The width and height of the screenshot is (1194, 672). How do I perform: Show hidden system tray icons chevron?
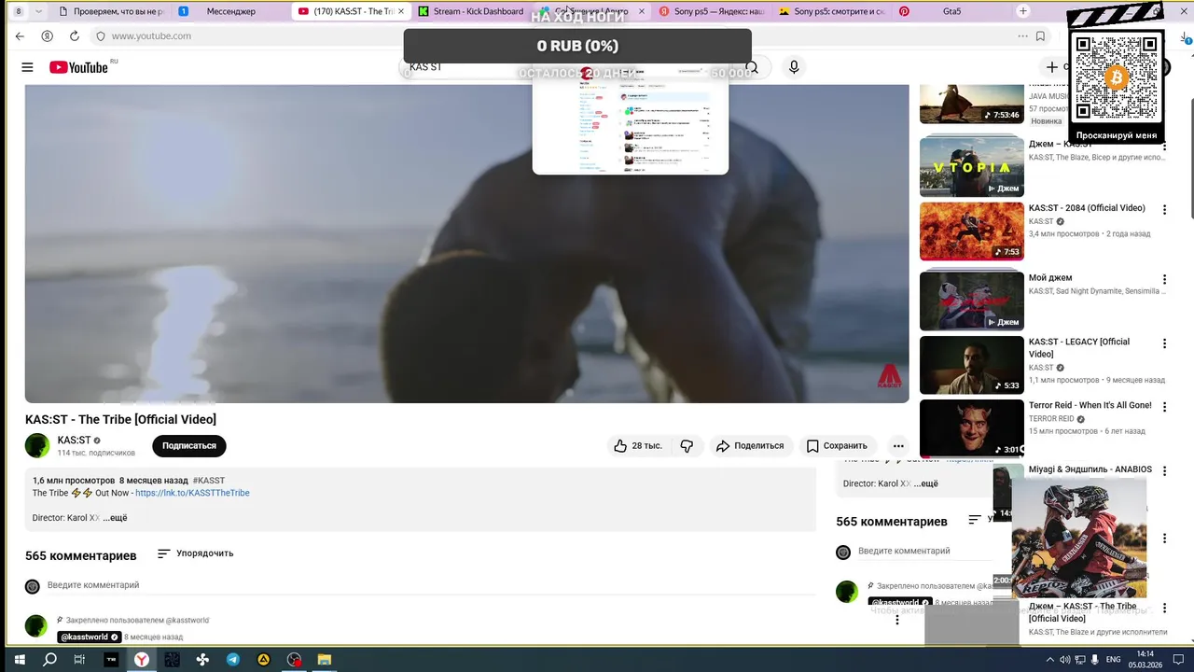(1050, 659)
